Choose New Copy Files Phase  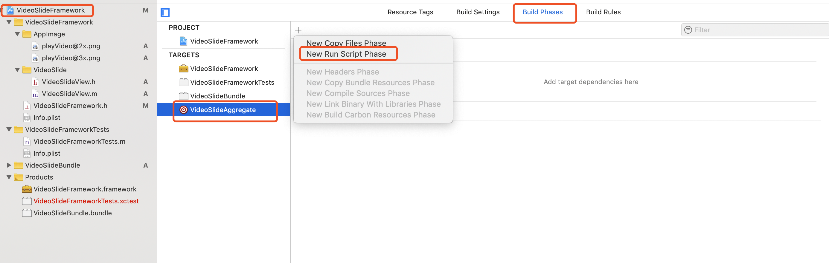(x=346, y=43)
